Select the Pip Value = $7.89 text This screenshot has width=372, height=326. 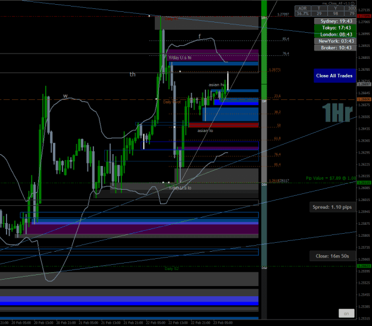pos(331,178)
